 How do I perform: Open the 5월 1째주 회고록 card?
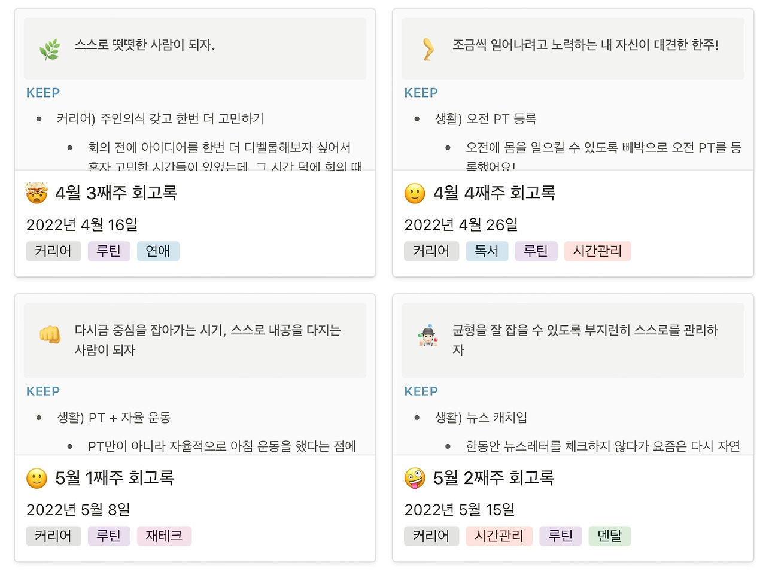click(x=114, y=478)
